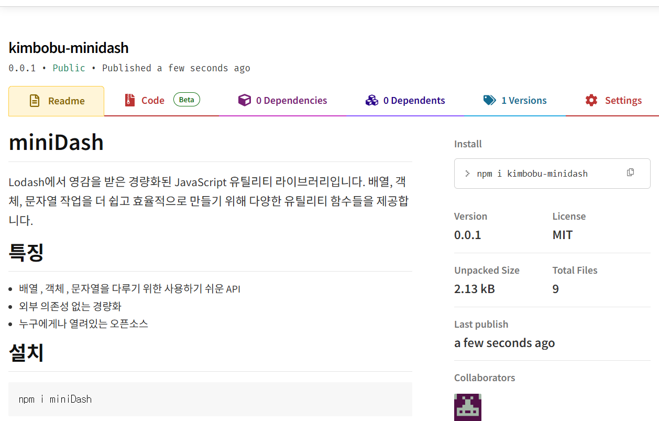Click the Dependencies cube icon
Viewport: 659px width, 421px height.
[x=245, y=100]
